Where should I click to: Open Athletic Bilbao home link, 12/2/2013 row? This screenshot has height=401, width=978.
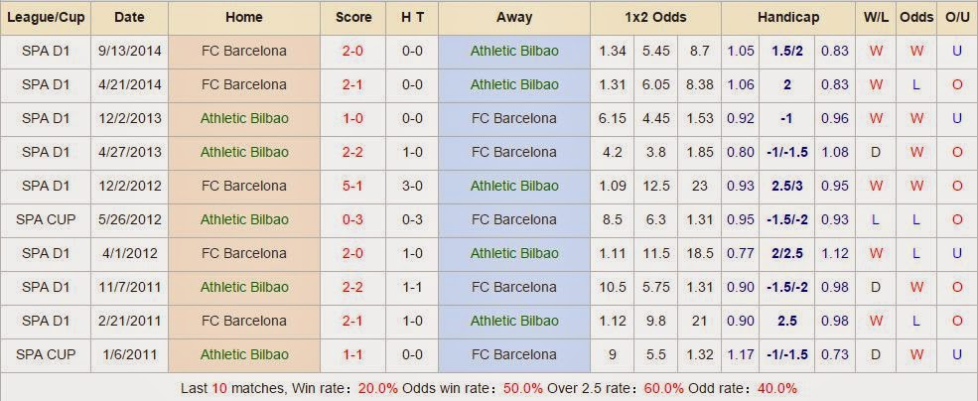coord(244,118)
